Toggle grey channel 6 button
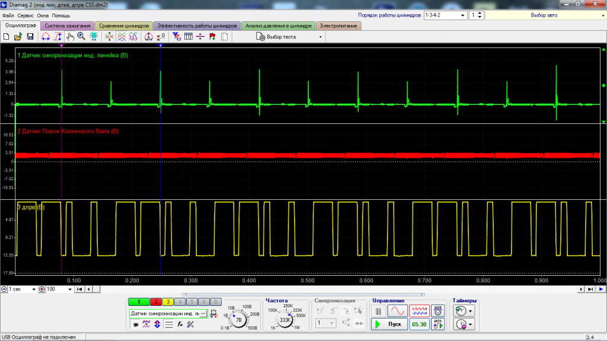This screenshot has height=341, width=607. 204,302
